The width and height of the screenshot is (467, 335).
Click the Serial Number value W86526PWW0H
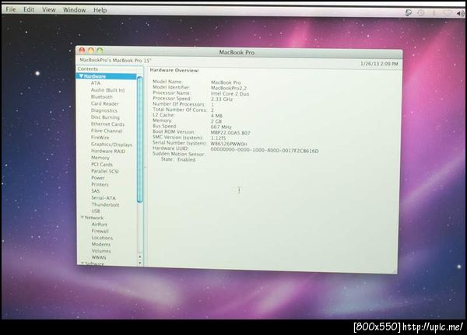pos(229,144)
